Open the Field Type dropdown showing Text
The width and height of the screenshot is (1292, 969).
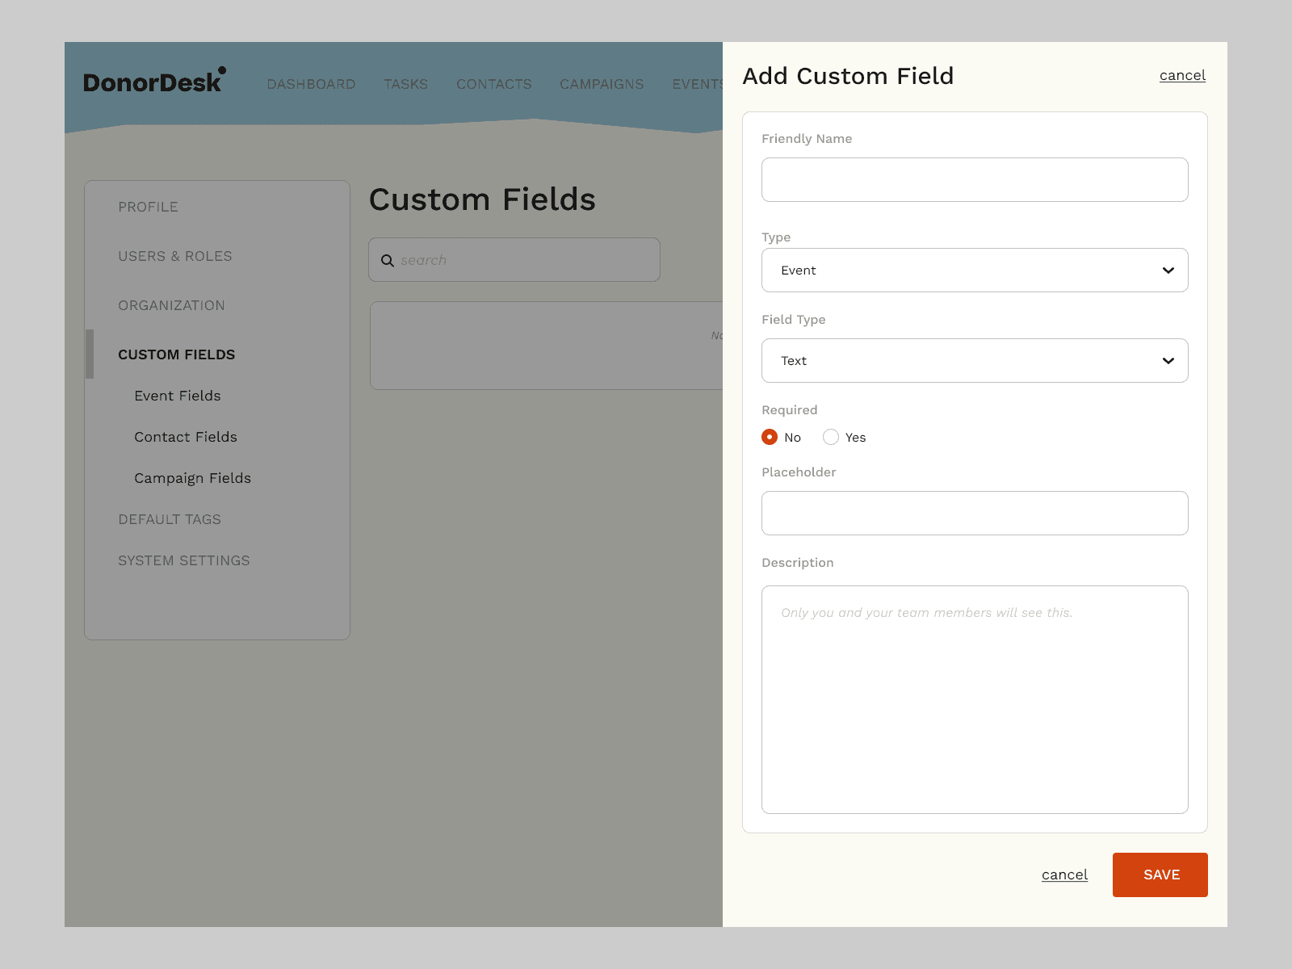(x=975, y=360)
